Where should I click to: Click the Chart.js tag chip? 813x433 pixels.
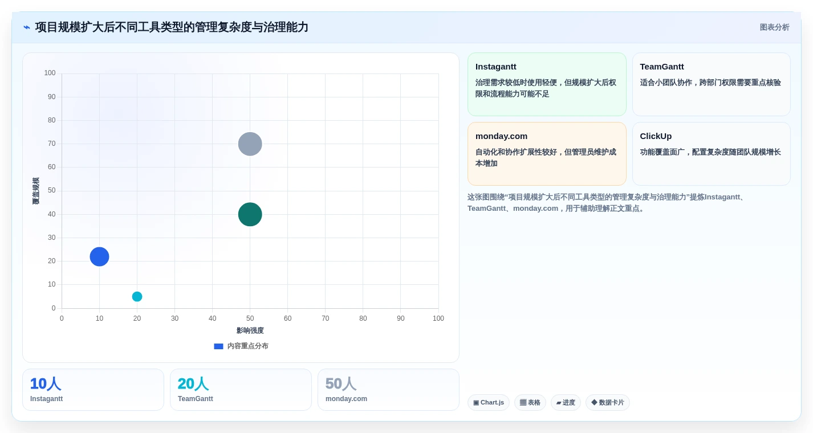(489, 402)
